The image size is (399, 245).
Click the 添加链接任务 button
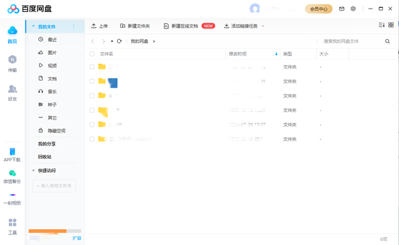coord(241,26)
